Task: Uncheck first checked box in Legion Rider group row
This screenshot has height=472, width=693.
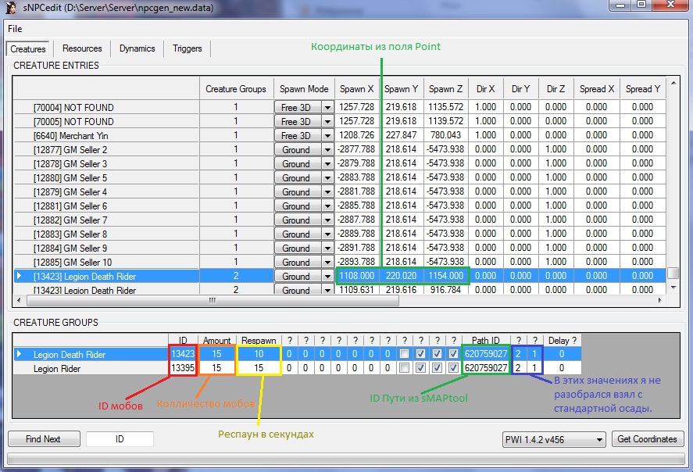Action: (420, 367)
